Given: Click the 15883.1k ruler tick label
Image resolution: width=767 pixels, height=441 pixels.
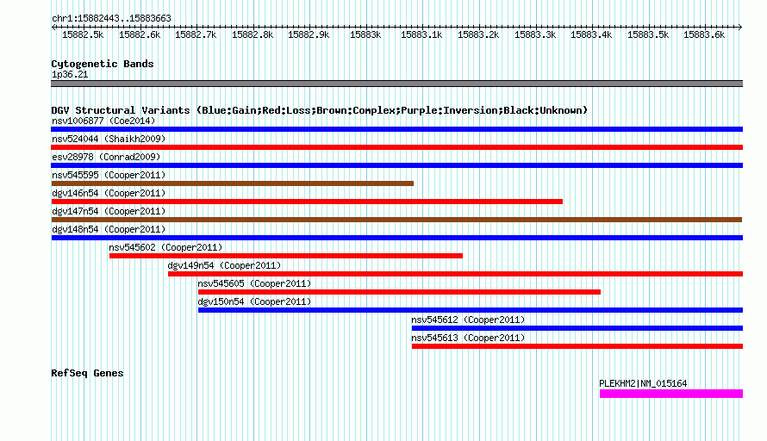Looking at the screenshot, I should 421,34.
